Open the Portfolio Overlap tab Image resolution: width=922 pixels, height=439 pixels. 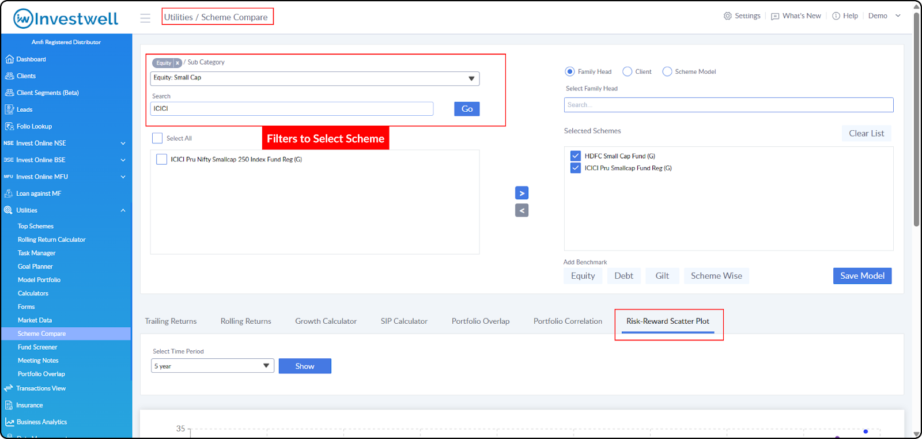click(481, 321)
